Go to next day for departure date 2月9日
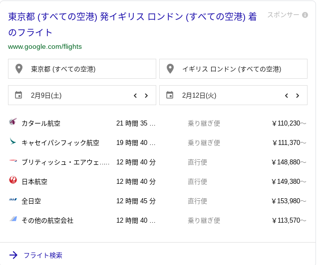 coord(146,96)
